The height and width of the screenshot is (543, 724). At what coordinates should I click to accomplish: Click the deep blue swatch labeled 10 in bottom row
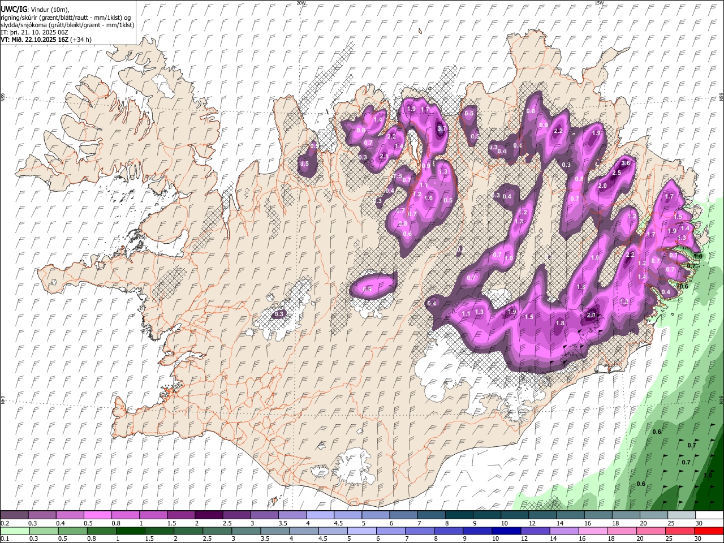coord(506,531)
